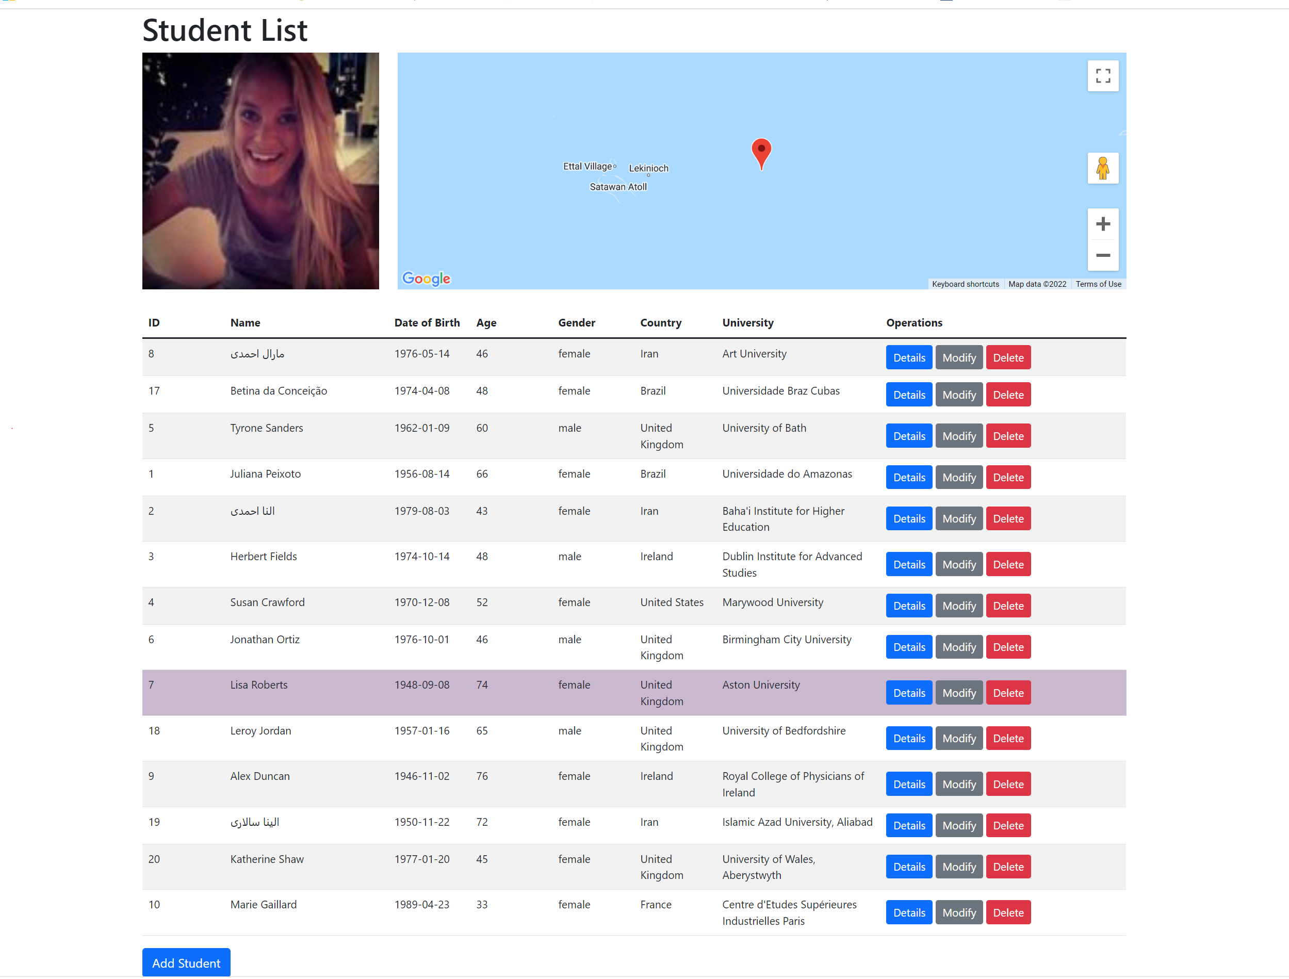This screenshot has width=1289, height=979.
Task: Select the Street View pegman icon
Action: tap(1103, 168)
